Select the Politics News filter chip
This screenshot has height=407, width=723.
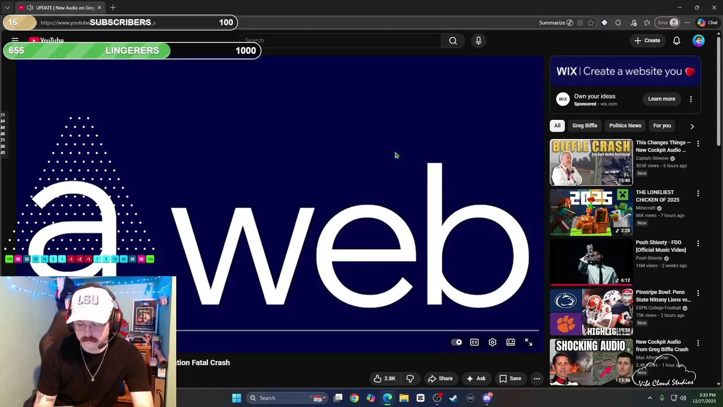[625, 126]
